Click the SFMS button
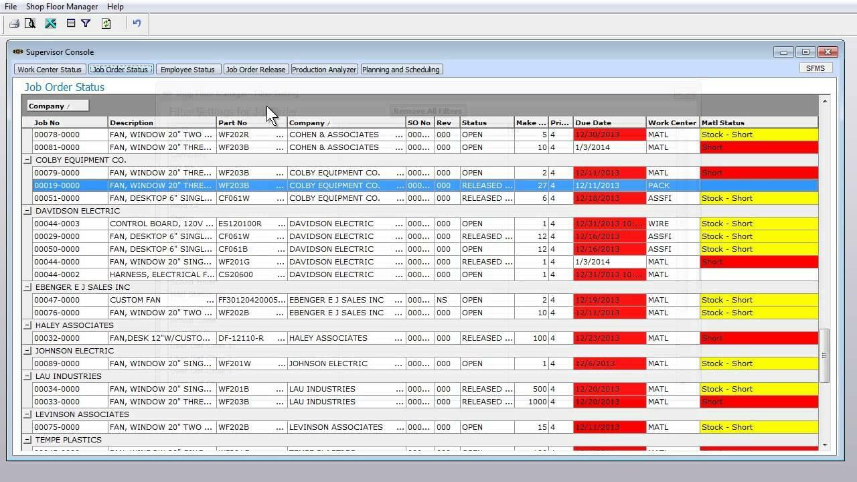The image size is (857, 482). coord(815,68)
